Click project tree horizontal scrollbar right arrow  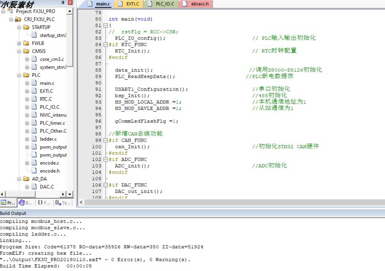pyautogui.click(x=63, y=194)
